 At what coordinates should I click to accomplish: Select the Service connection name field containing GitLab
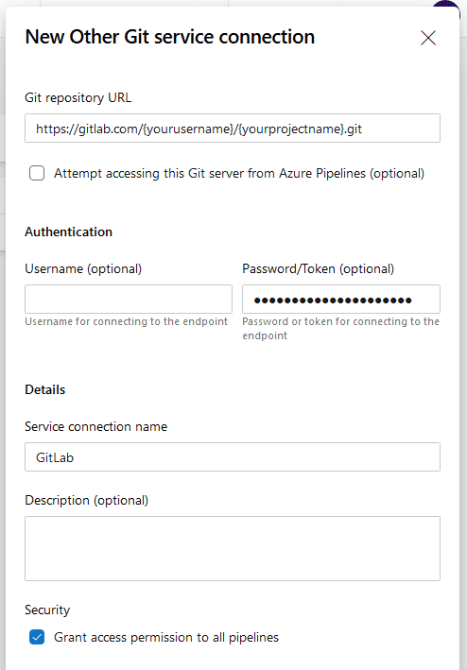[x=233, y=456]
